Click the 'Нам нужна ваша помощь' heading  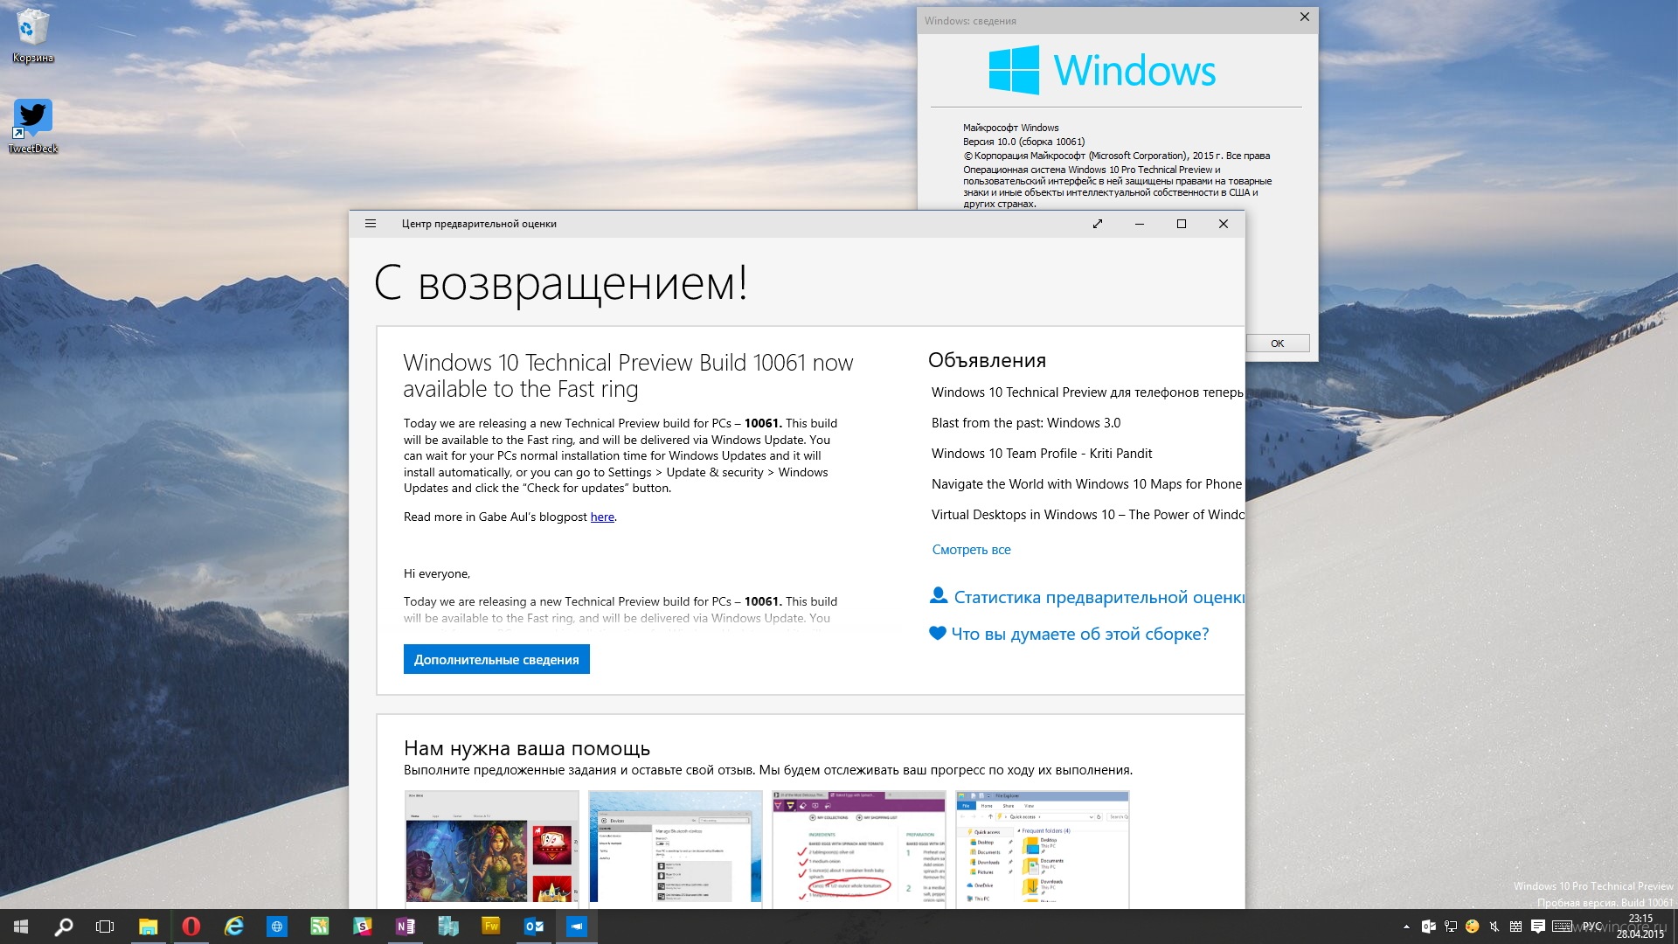pyautogui.click(x=527, y=748)
